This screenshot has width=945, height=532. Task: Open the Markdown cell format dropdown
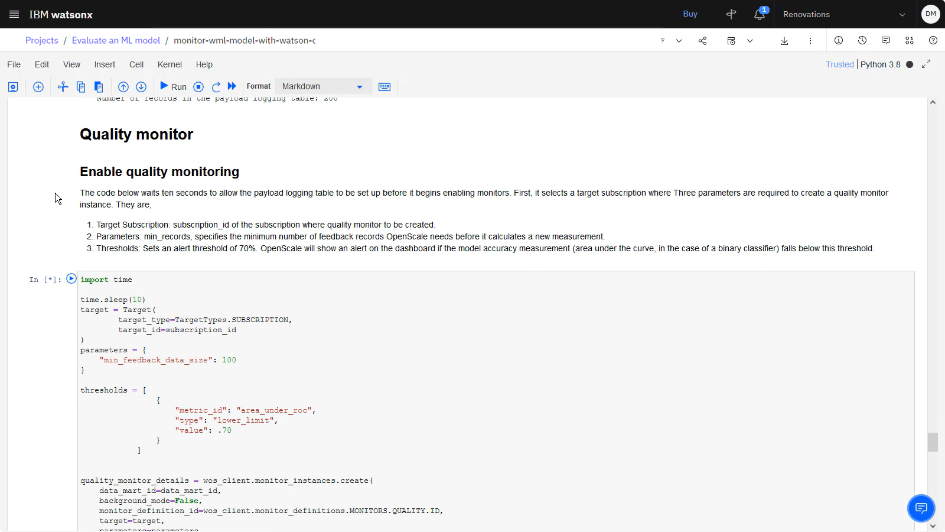coord(323,86)
